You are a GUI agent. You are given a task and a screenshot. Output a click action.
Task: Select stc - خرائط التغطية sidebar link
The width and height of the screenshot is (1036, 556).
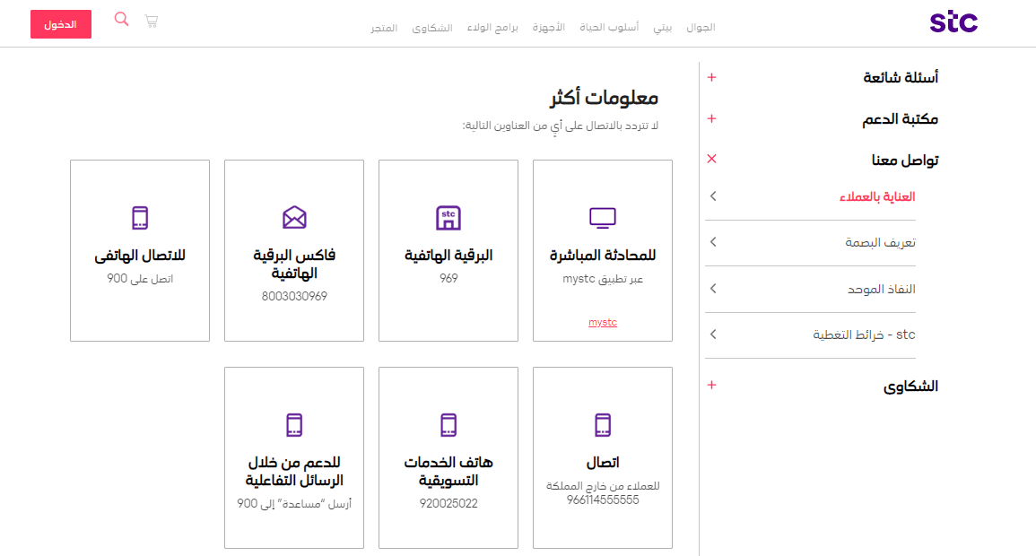(x=864, y=334)
